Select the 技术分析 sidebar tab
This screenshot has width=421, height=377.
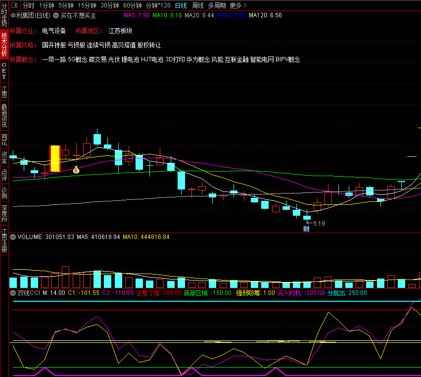[x=4, y=45]
